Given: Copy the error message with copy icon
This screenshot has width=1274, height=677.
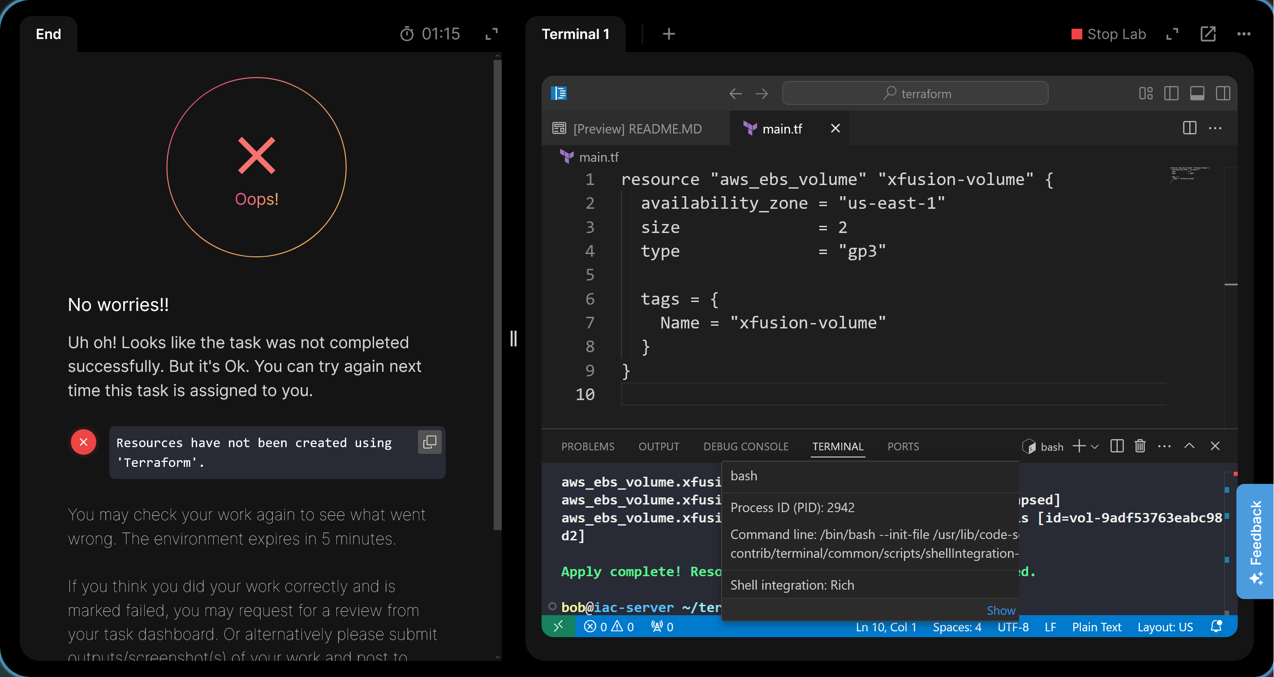Looking at the screenshot, I should pos(429,442).
